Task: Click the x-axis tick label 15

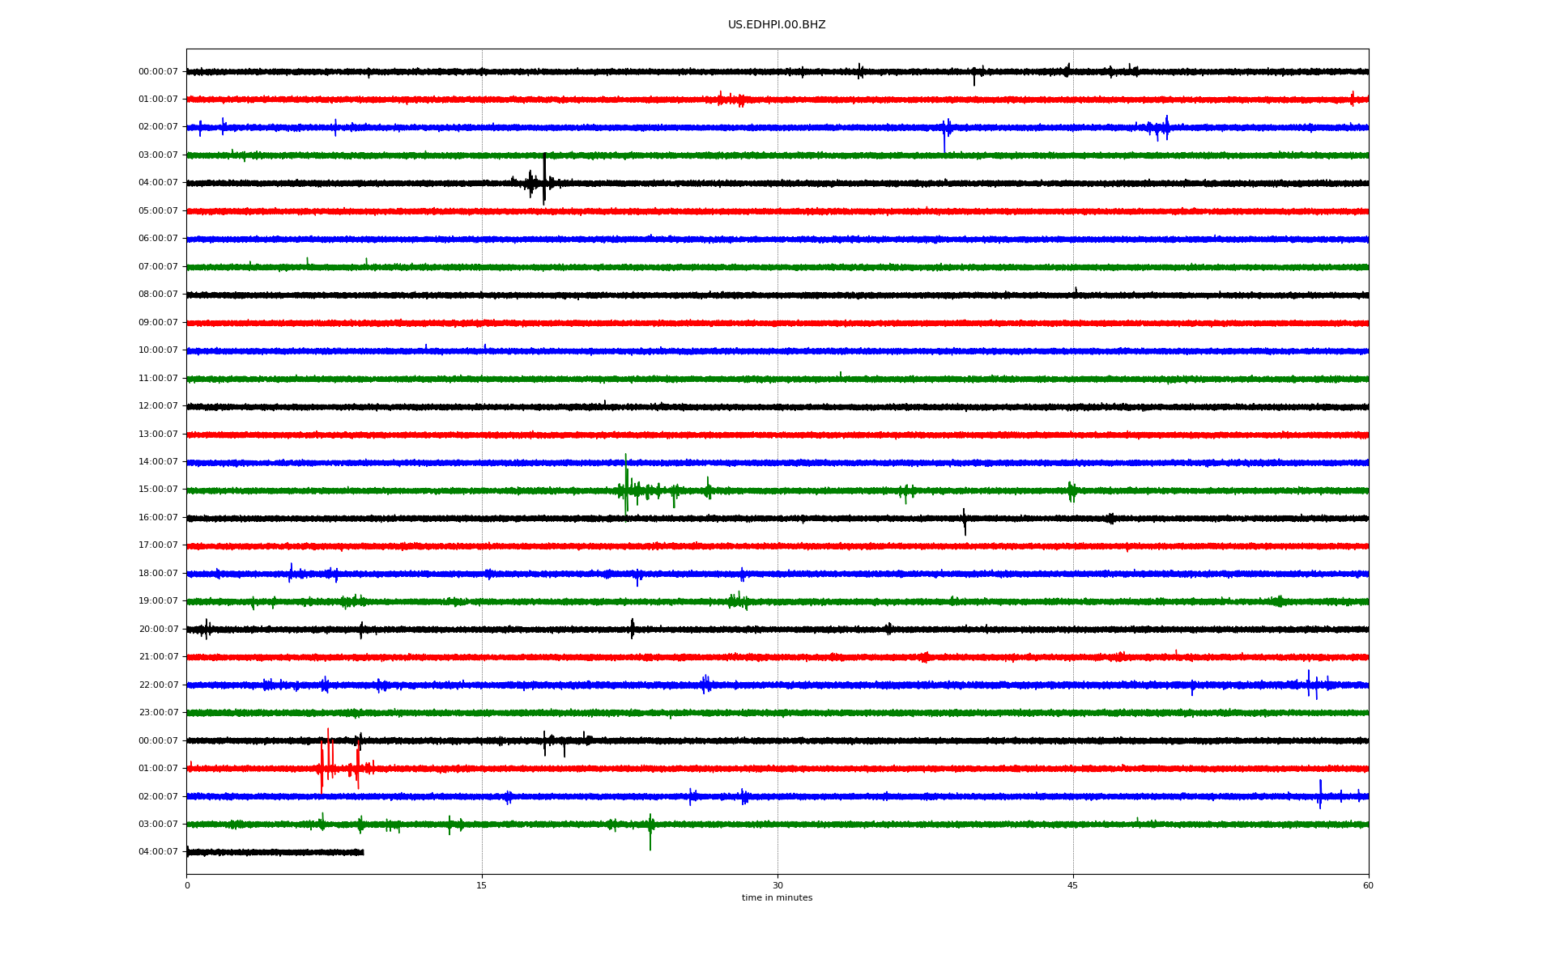Action: pos(482,885)
